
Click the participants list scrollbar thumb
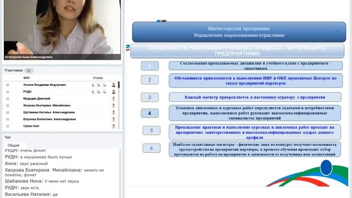pos(119,85)
